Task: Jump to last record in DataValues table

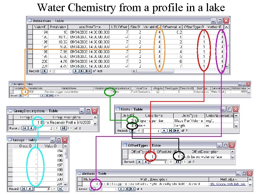Action: click(82, 71)
